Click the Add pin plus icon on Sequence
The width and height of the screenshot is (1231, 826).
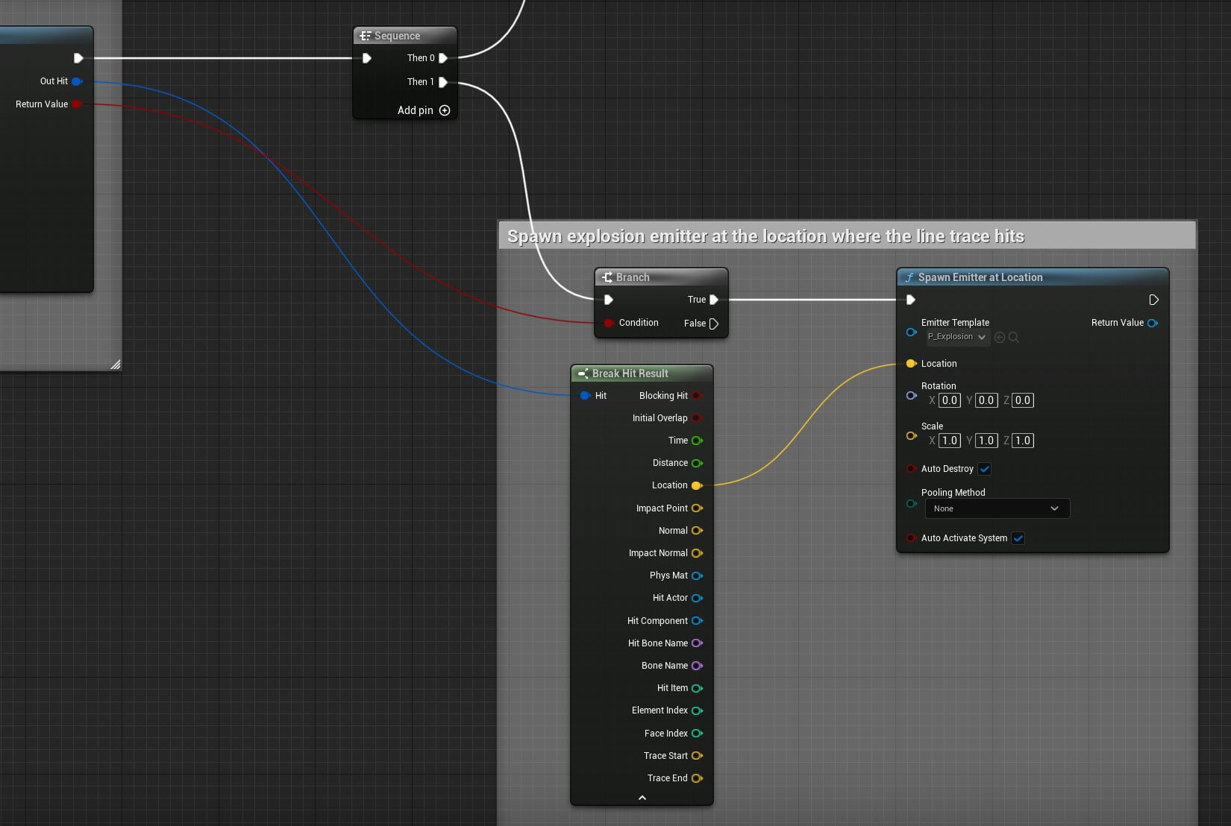(x=445, y=110)
